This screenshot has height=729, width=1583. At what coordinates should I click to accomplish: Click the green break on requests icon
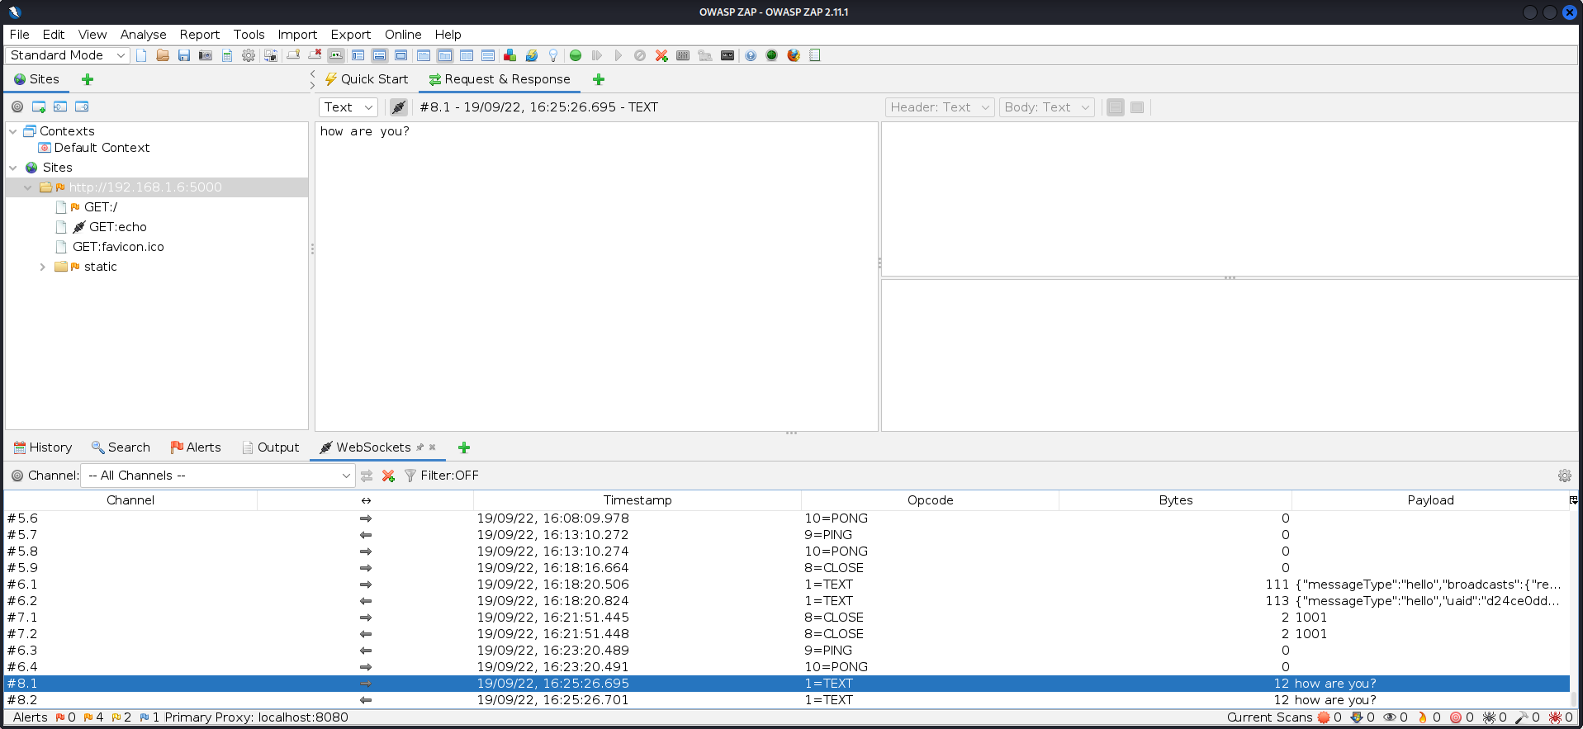tap(576, 55)
